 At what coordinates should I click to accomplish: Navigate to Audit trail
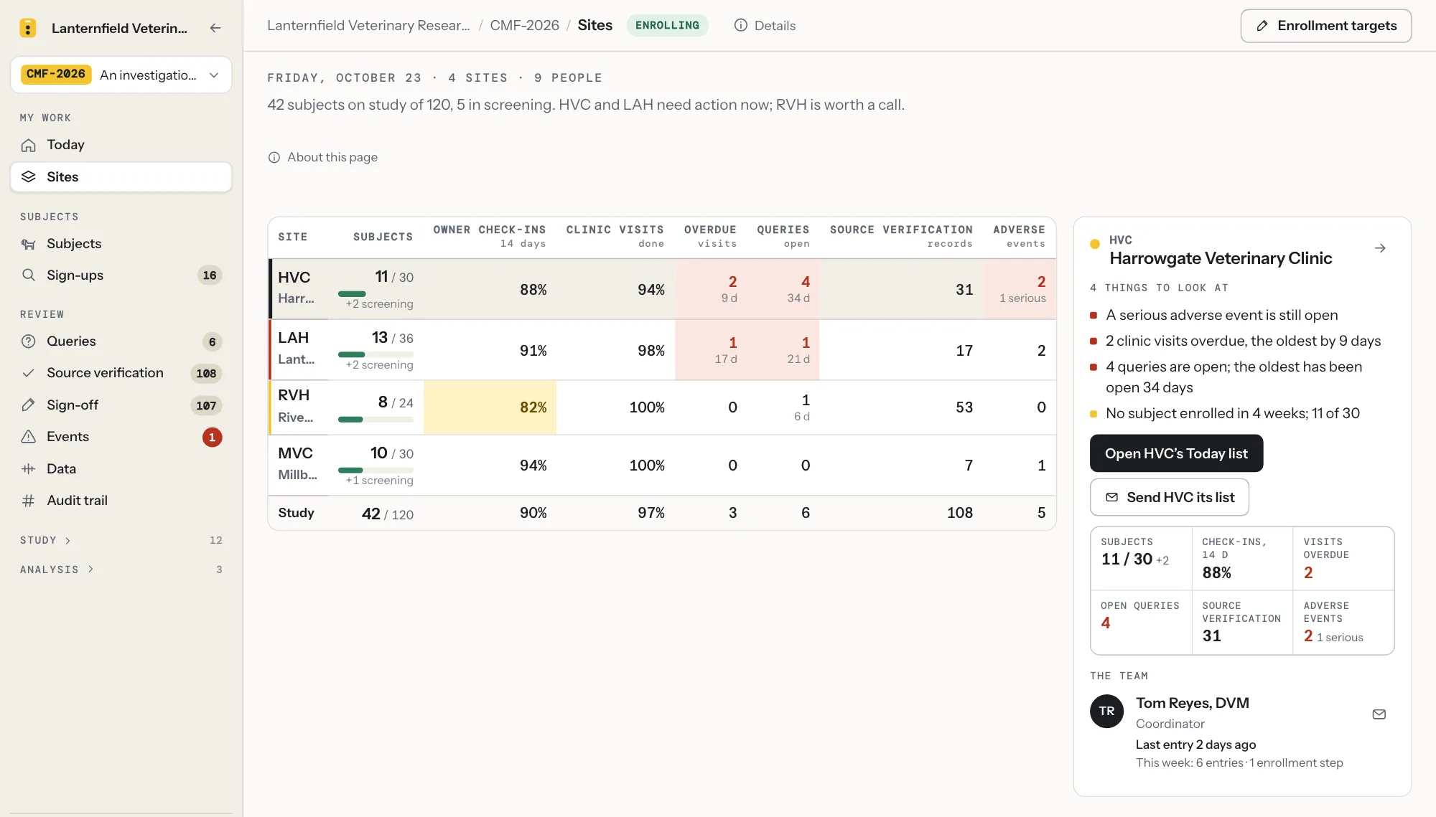tap(121, 501)
